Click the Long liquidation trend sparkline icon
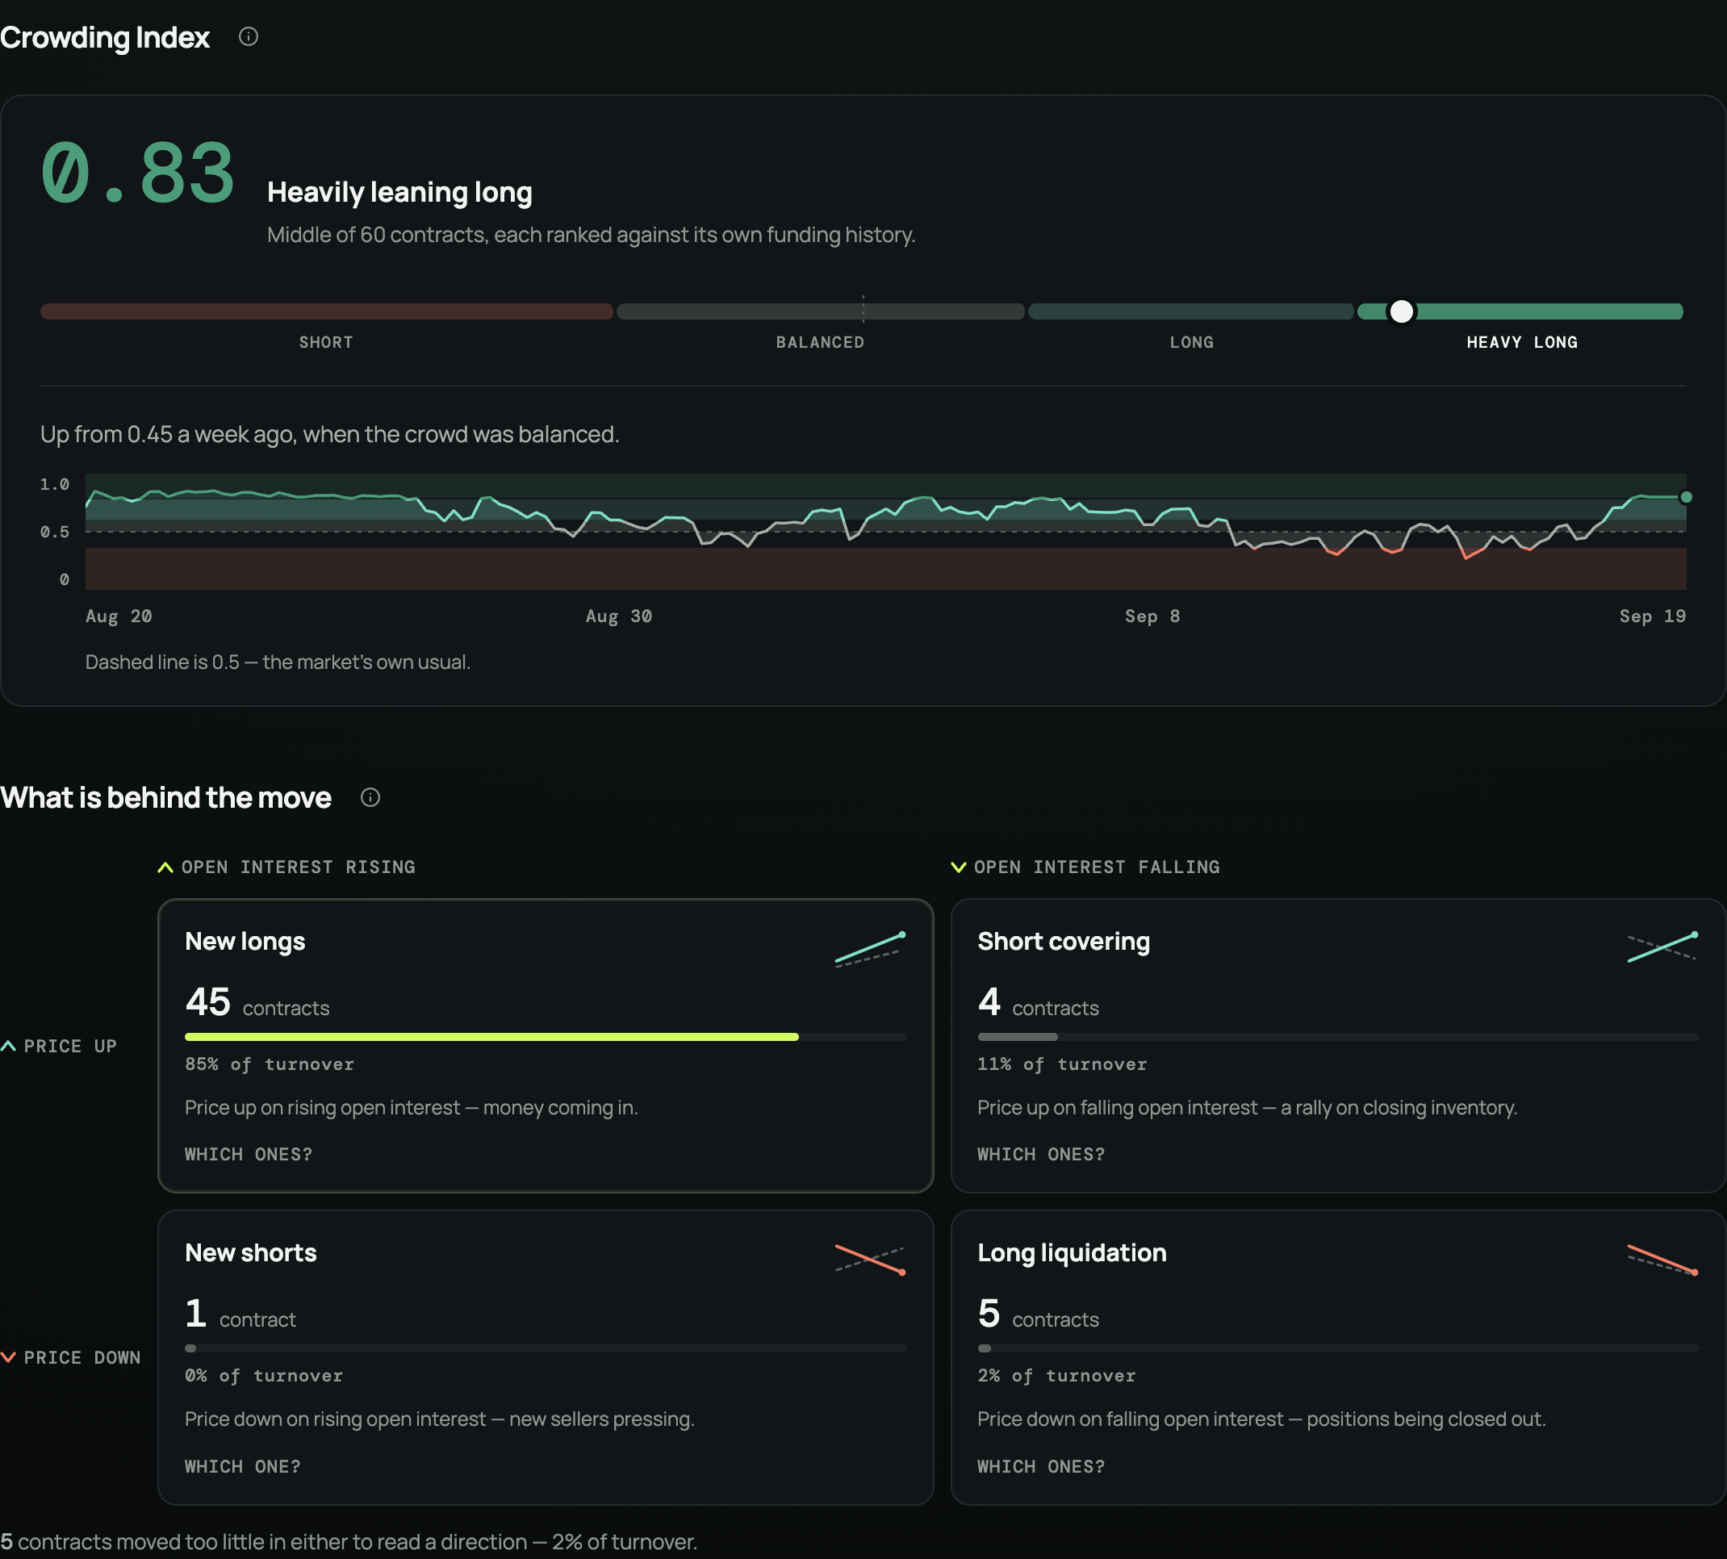1727x1559 pixels. 1662,1259
